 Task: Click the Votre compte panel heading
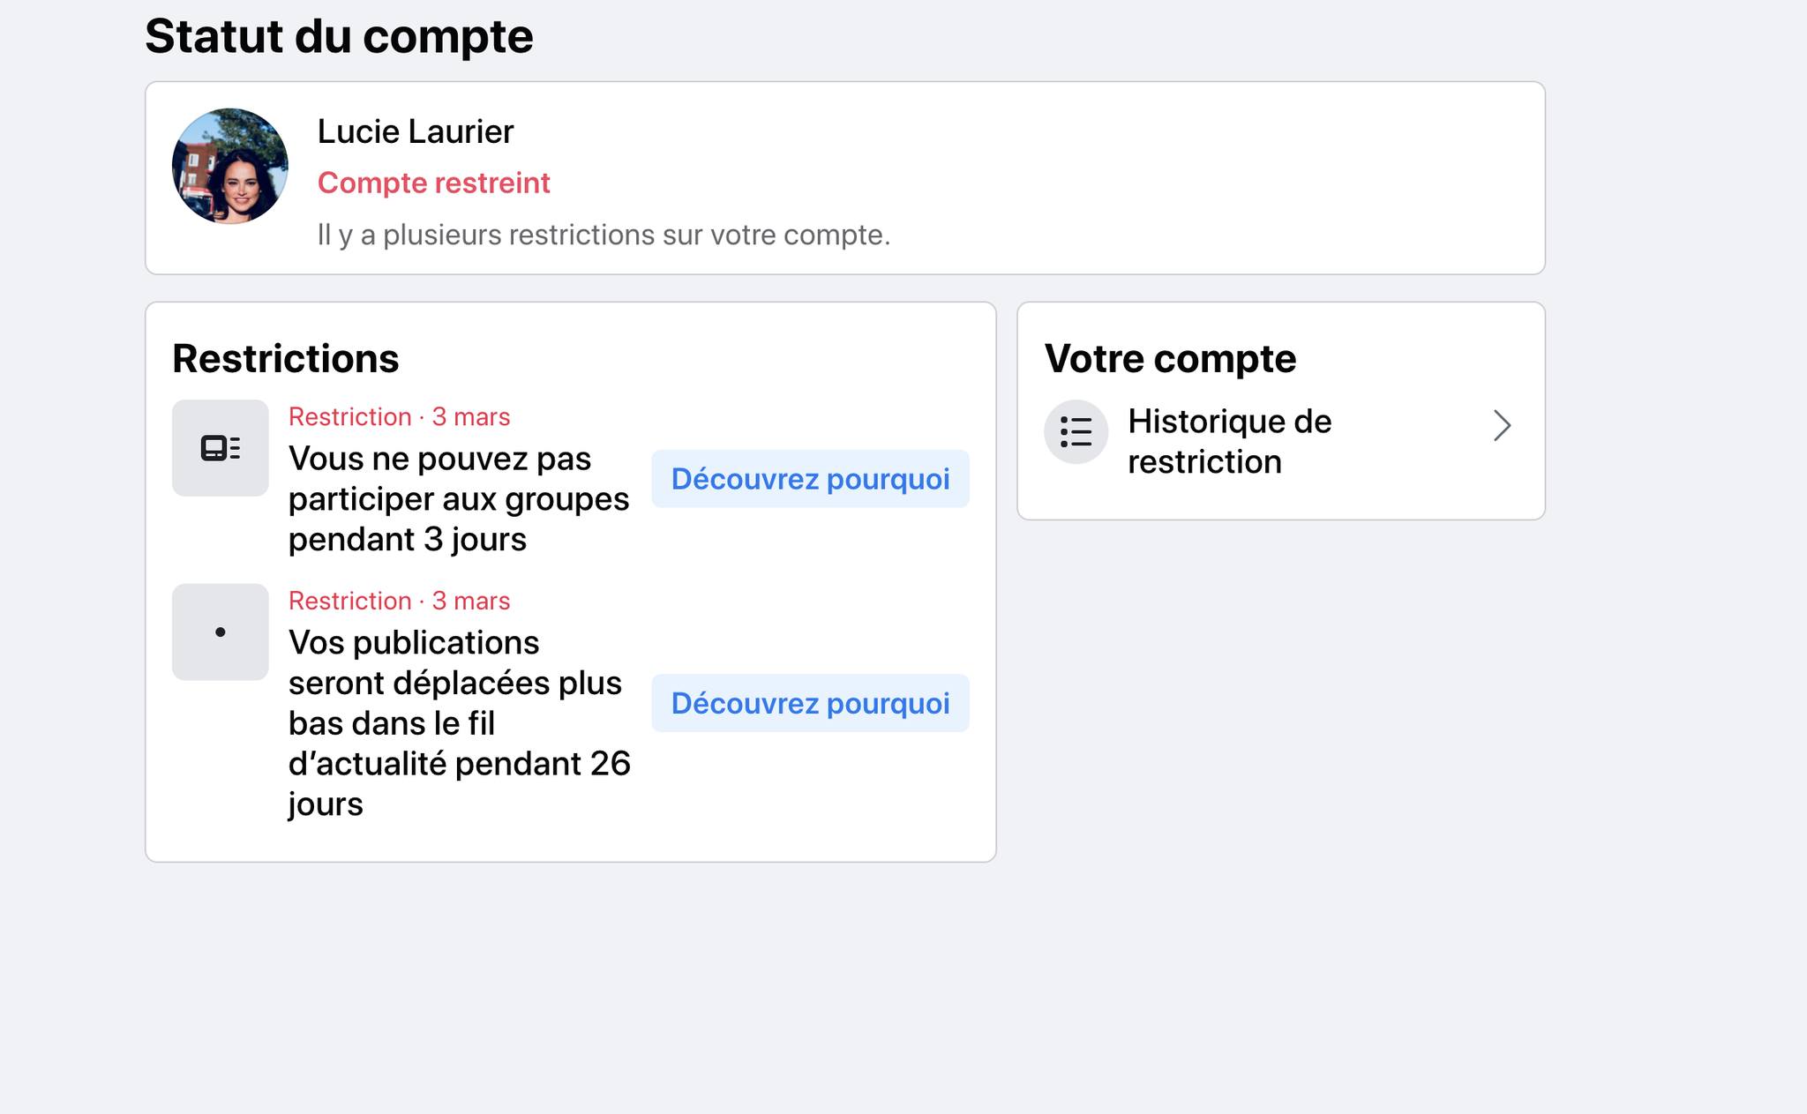(x=1170, y=358)
